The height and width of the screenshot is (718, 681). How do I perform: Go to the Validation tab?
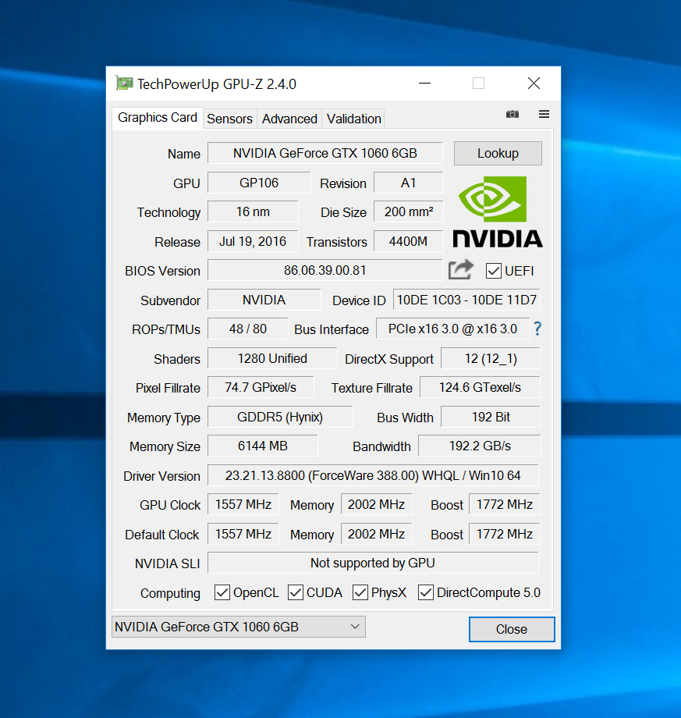pos(353,119)
